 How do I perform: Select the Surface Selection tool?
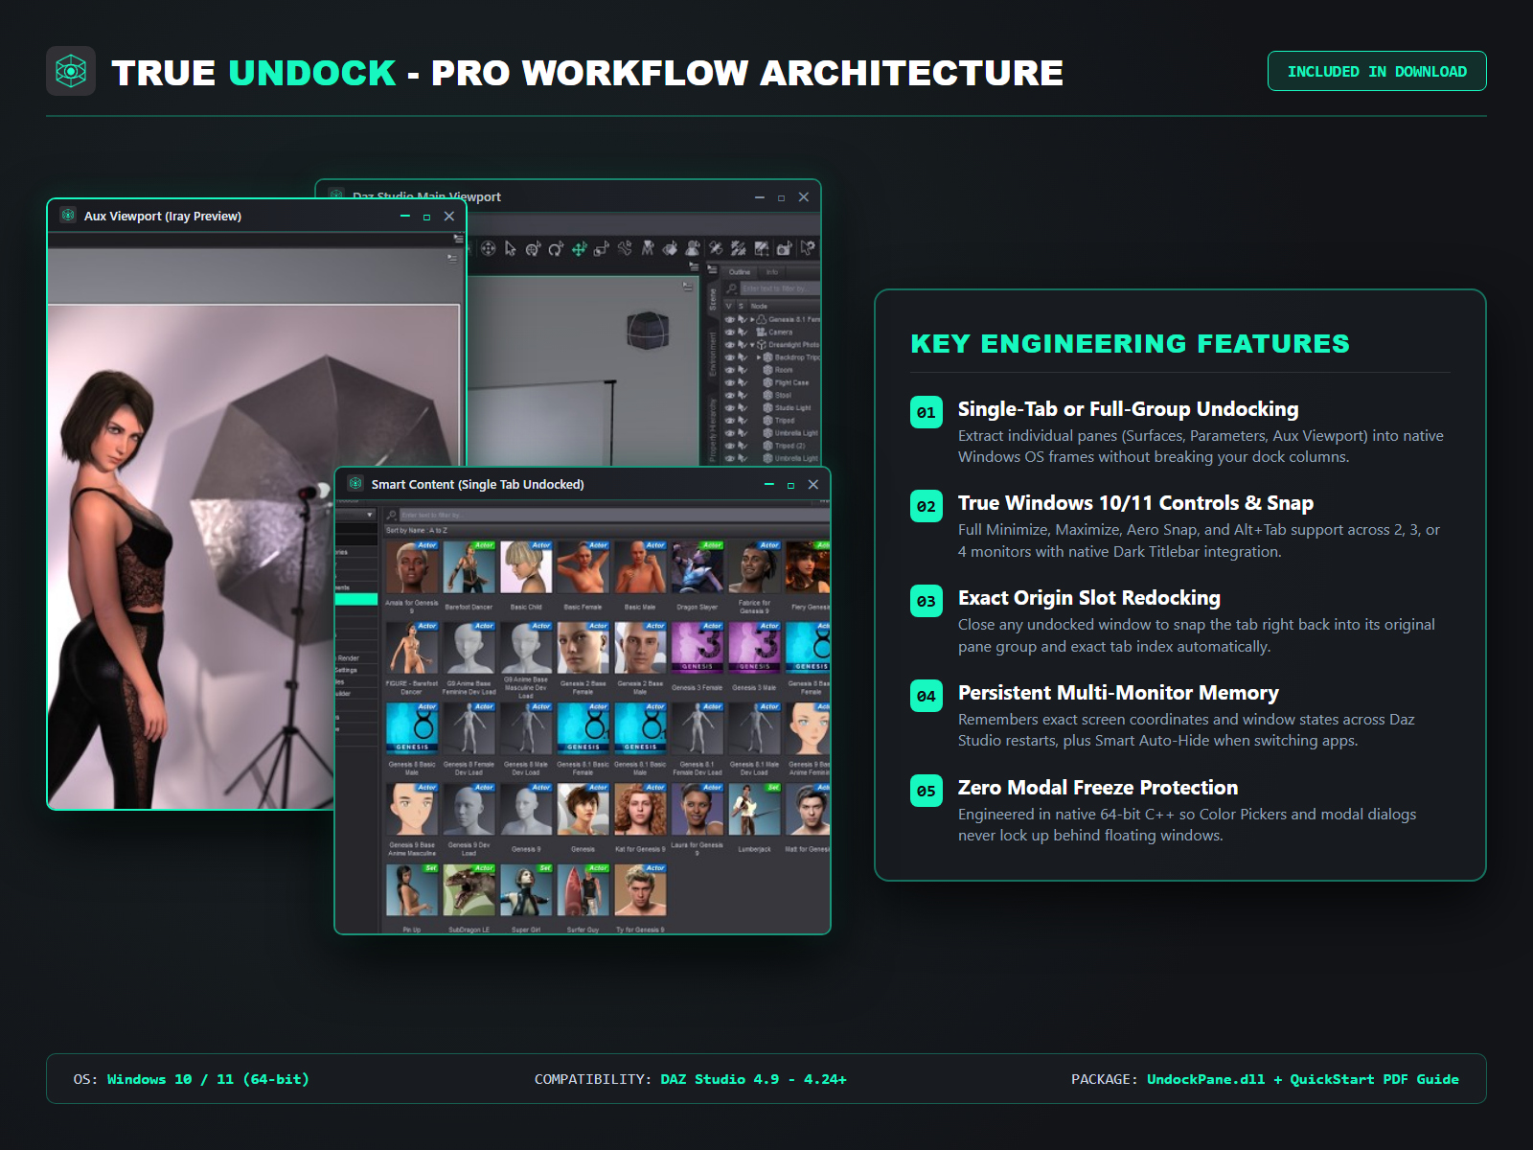670,248
